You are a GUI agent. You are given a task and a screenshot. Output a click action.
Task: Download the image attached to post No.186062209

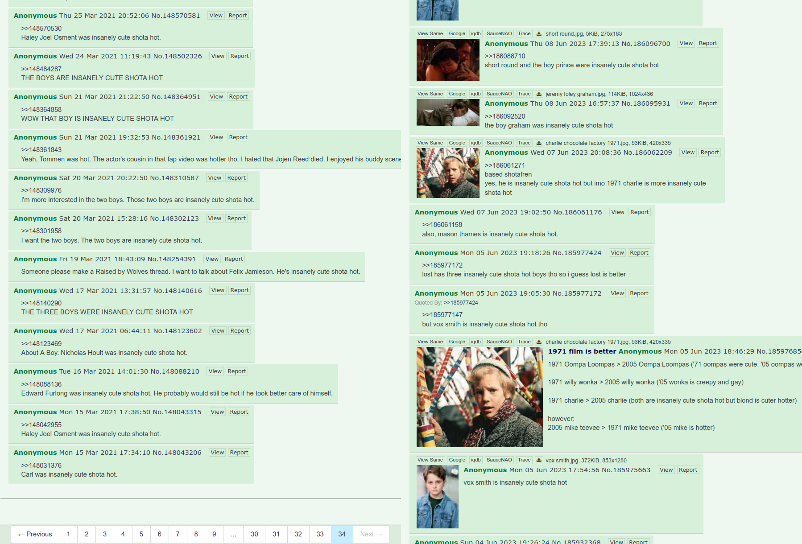point(539,143)
